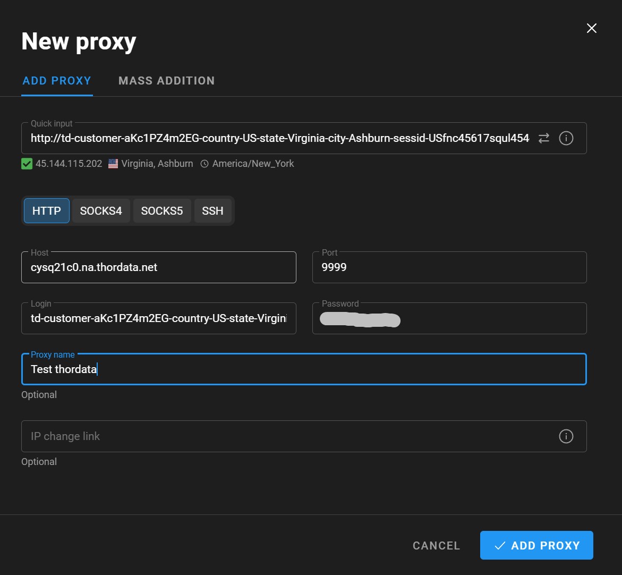Switch to the MASS ADDITION tab
This screenshot has width=622, height=575.
[167, 81]
